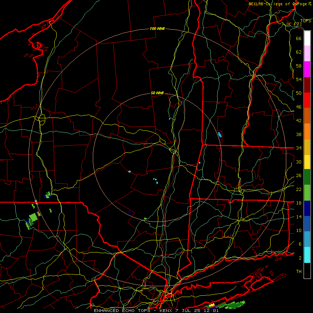Click the legend value 2

click(300, 258)
